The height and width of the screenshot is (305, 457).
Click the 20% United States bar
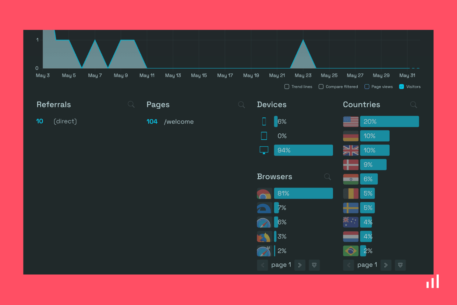click(x=389, y=121)
